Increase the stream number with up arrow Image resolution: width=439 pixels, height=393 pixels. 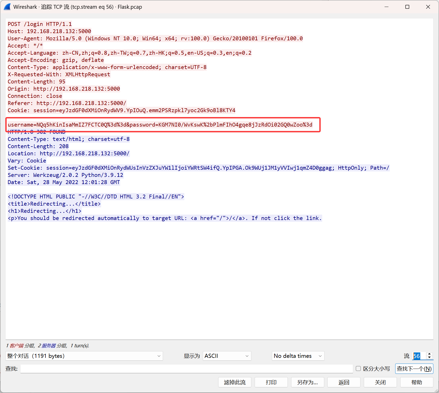(x=430, y=354)
